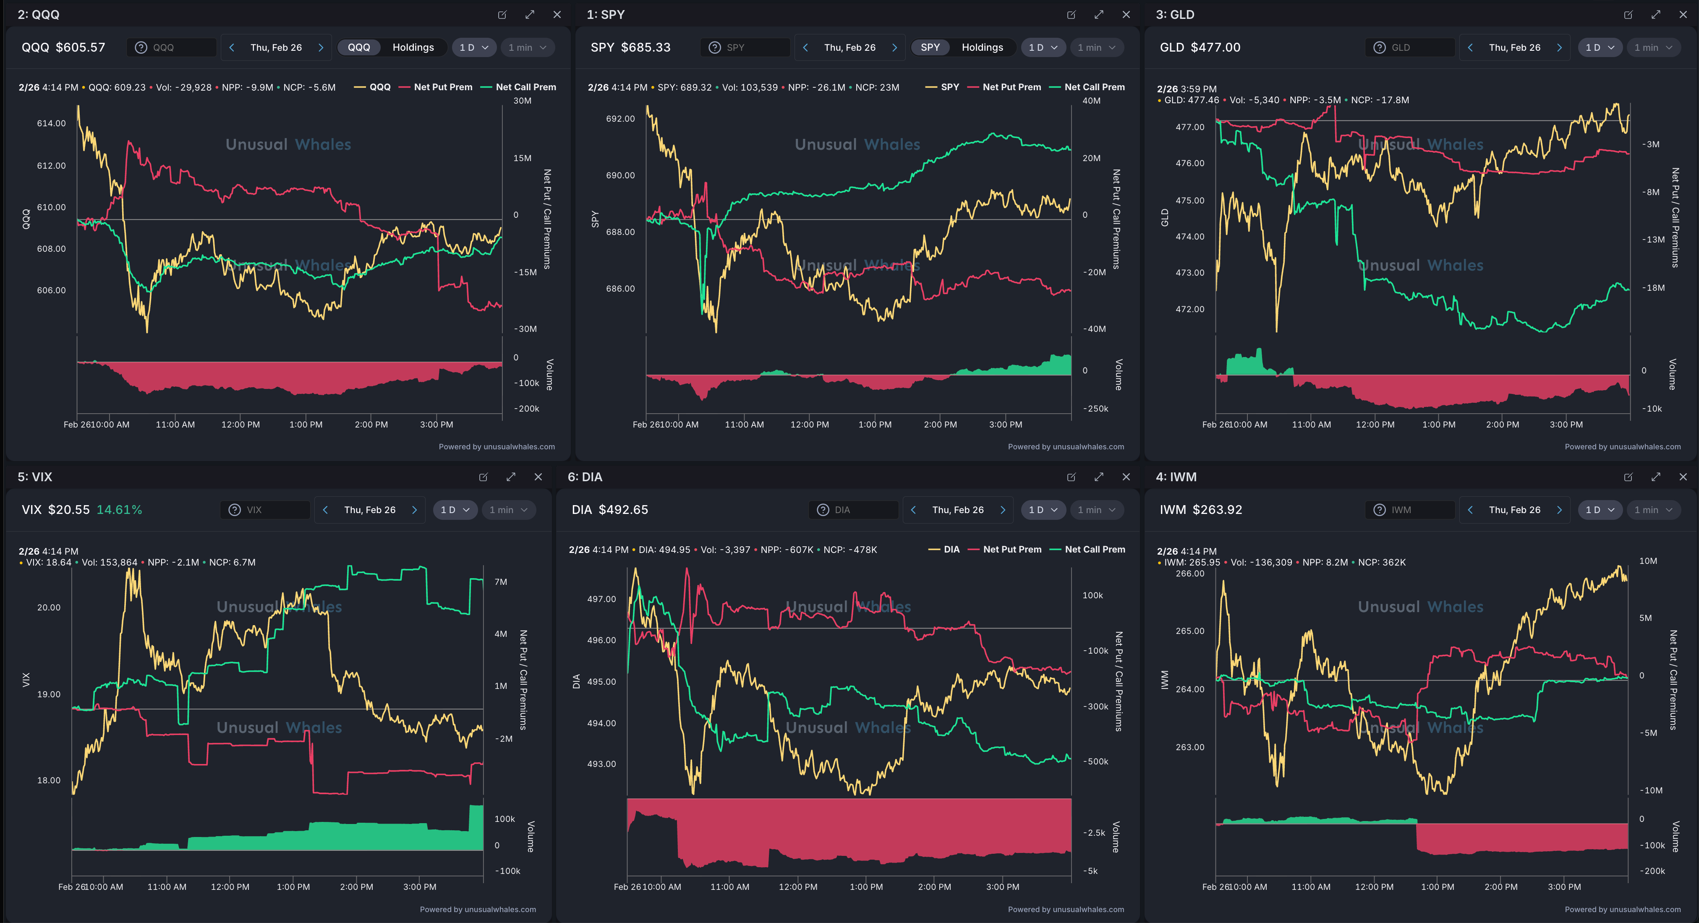Switch to Holdings tab in QQQ panel

click(x=413, y=47)
